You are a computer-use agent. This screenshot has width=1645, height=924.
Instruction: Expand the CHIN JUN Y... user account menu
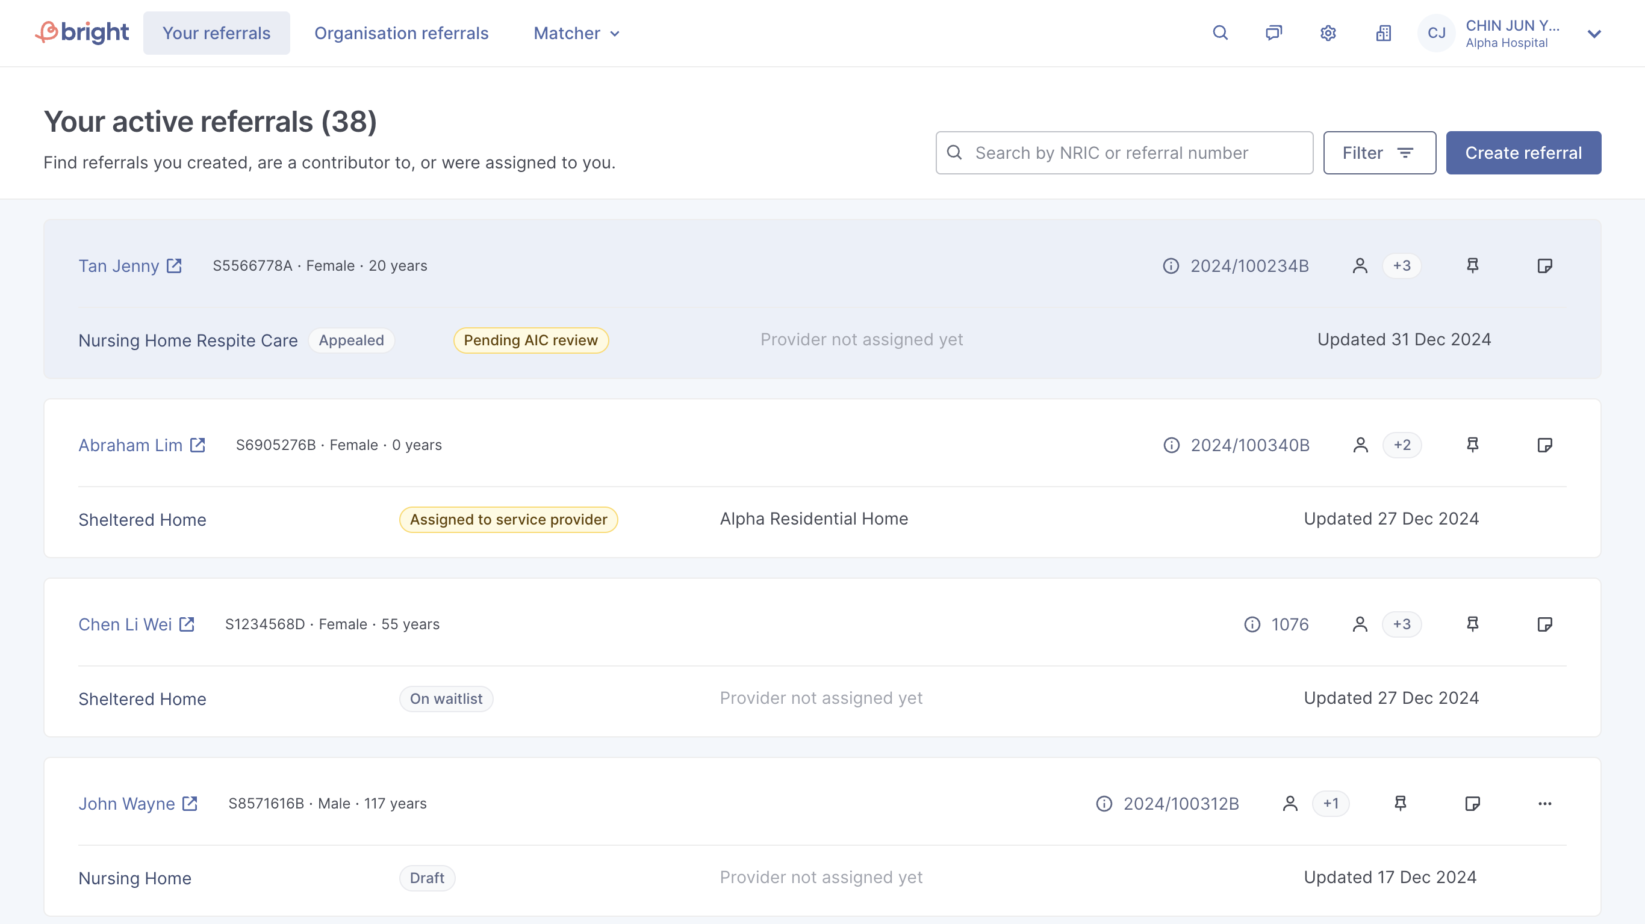[1594, 34]
